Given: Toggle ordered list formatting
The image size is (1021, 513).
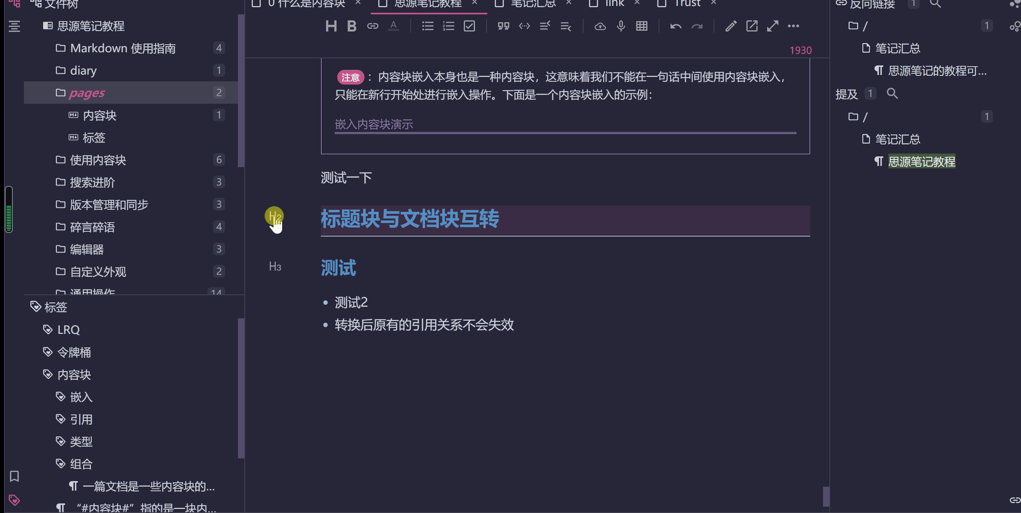Looking at the screenshot, I should pyautogui.click(x=449, y=26).
